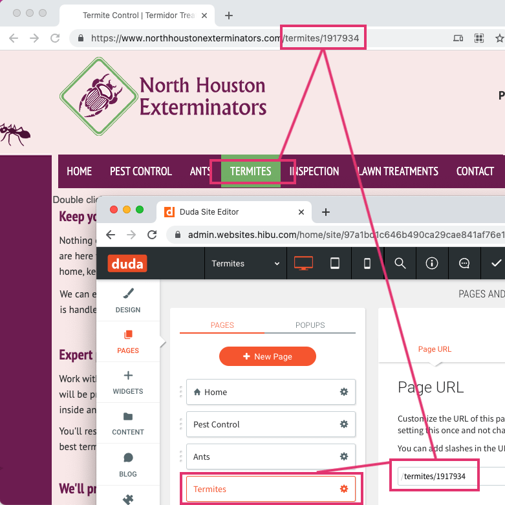The image size is (505, 505).
Task: Switch to the Pages tab in the panel
Action: [222, 325]
